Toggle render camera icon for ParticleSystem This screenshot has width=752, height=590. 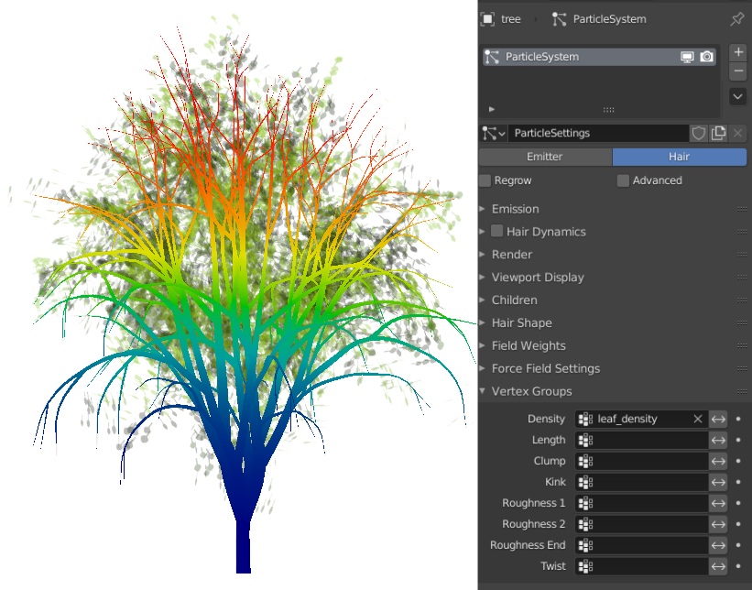706,57
